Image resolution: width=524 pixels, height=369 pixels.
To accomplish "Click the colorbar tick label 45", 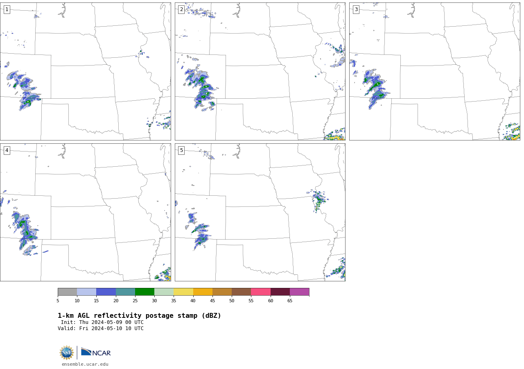I will pos(212,301).
